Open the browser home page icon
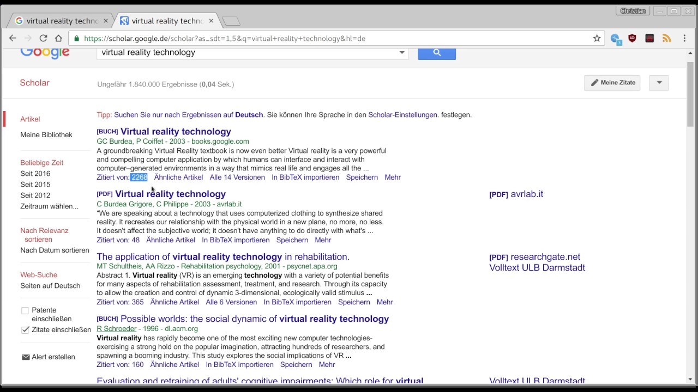Viewport: 698px width, 392px height. [x=58, y=38]
